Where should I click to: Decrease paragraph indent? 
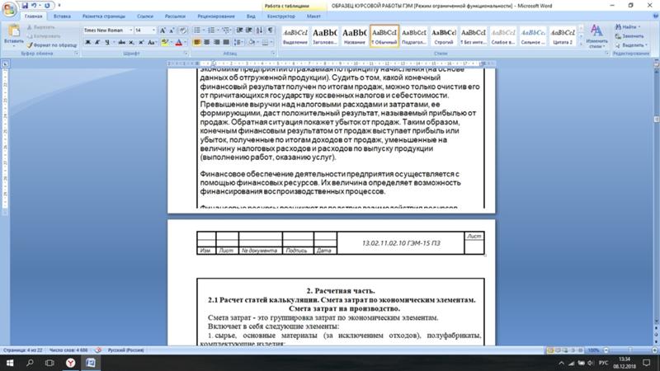239,31
